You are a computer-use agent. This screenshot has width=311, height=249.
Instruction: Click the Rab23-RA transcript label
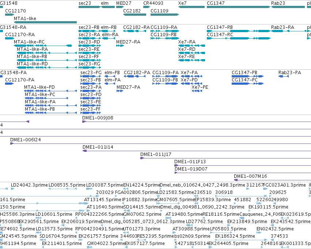[x=282, y=27]
